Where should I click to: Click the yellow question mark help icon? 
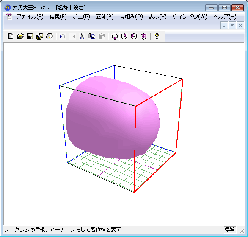point(157,37)
